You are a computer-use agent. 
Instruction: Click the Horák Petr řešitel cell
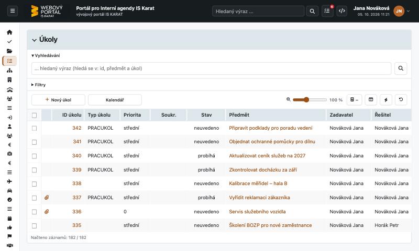(387, 225)
